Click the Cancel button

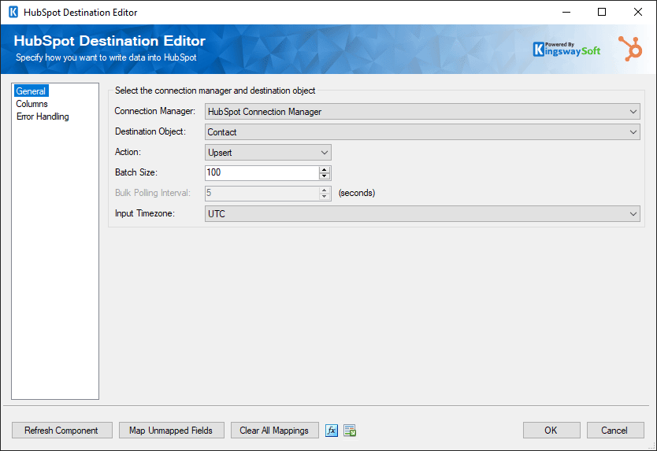(615, 430)
